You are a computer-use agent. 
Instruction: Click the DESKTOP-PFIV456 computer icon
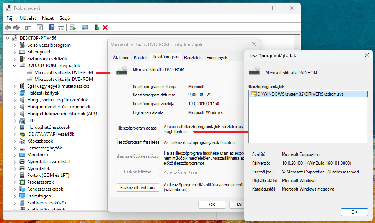click(x=15, y=38)
